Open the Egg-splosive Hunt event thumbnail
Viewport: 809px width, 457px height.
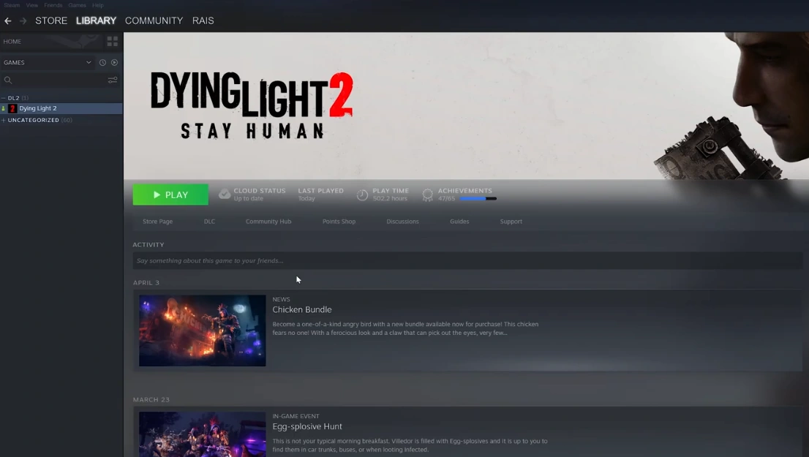pyautogui.click(x=202, y=434)
